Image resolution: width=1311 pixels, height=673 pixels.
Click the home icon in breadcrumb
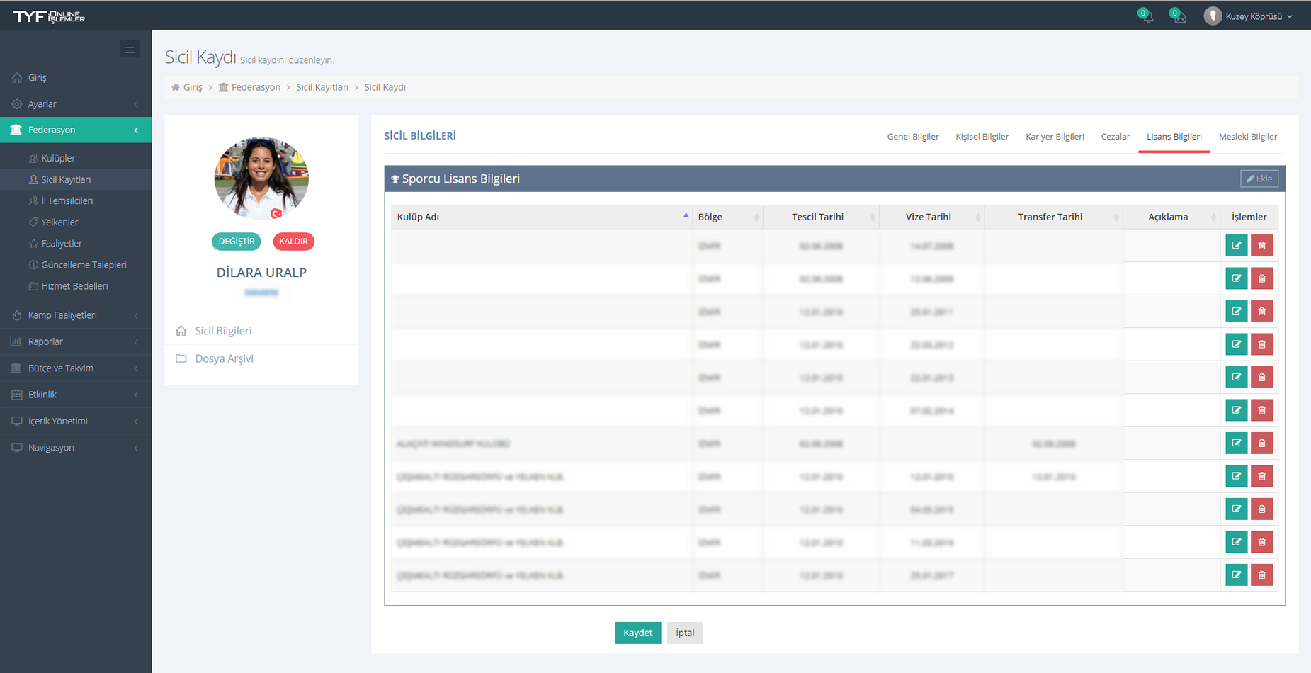tap(176, 87)
